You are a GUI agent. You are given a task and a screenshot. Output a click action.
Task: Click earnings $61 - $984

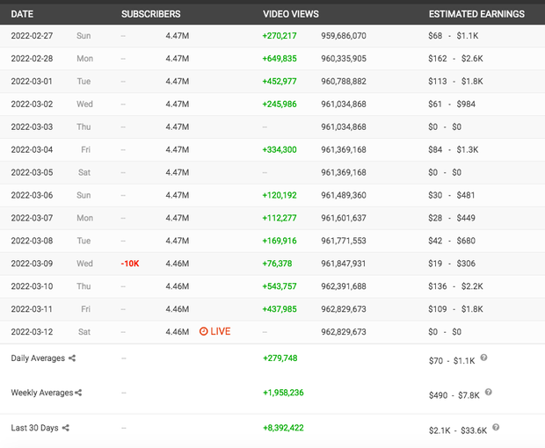(x=452, y=105)
